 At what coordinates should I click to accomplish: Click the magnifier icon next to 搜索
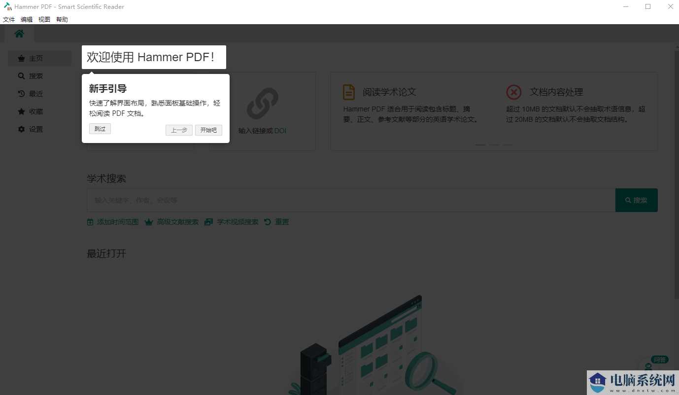(21, 76)
